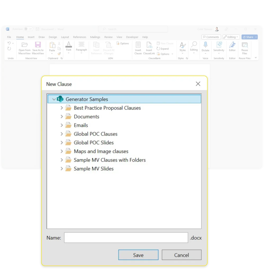Viewport: 271px width, 271px height.
Task: Click the Word save icon in title bar
Action: coord(37,29)
